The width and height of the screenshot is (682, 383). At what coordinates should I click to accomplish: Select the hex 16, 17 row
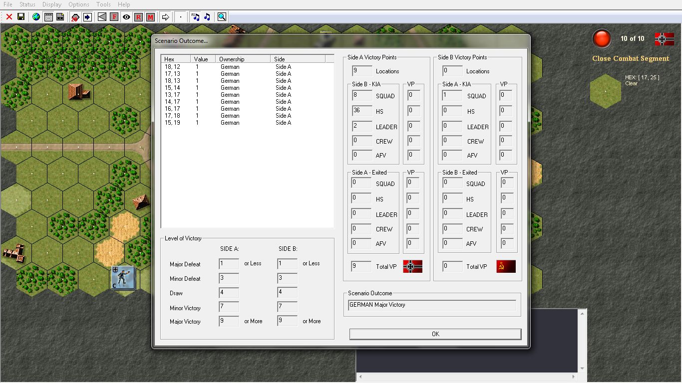247,109
